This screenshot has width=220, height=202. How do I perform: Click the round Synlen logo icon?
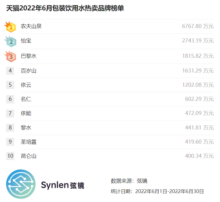click(21, 184)
